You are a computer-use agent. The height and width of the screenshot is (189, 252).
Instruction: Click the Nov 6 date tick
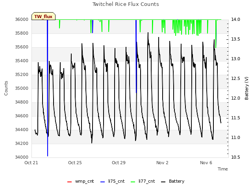(206, 163)
